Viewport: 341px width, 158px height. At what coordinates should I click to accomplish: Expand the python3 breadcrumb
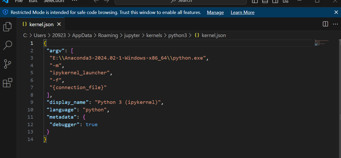[x=178, y=35]
